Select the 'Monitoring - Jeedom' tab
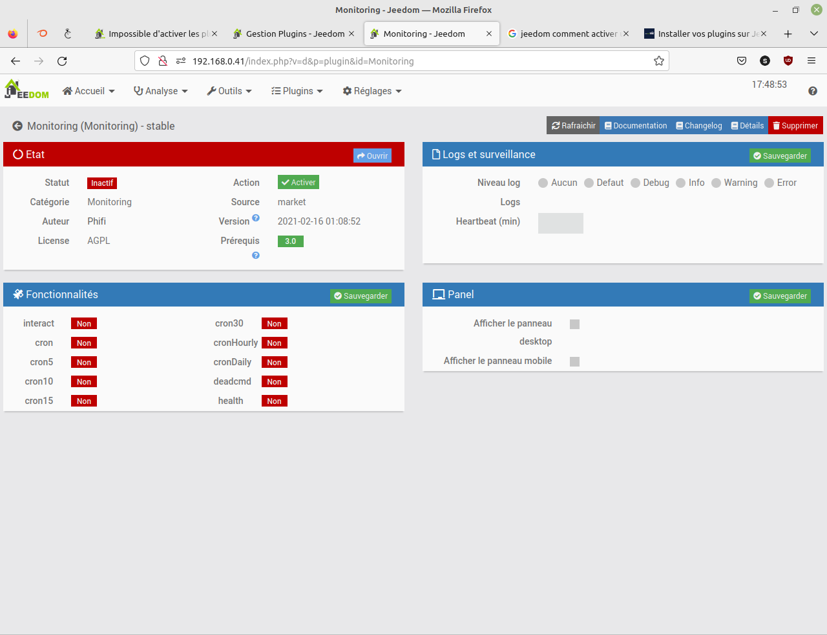This screenshot has height=635, width=827. pyautogui.click(x=432, y=34)
